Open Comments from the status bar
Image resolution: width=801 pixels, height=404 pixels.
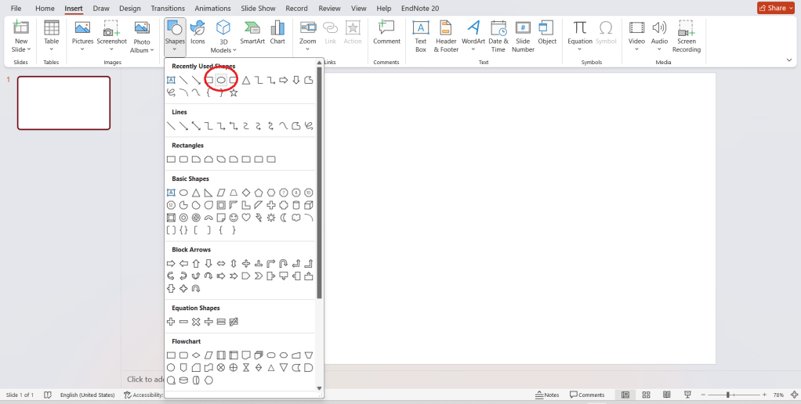[x=588, y=395]
